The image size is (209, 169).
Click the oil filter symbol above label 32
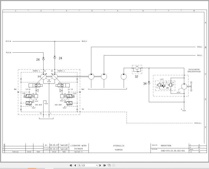tap(137, 68)
